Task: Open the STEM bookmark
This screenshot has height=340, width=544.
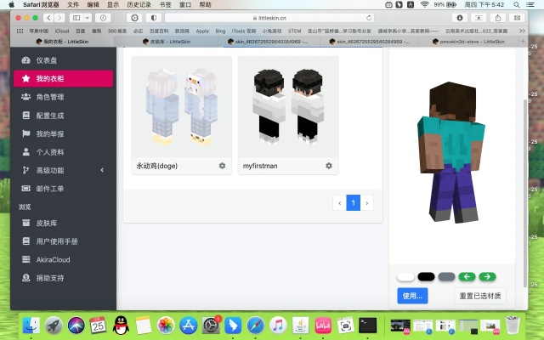Action: (295, 31)
